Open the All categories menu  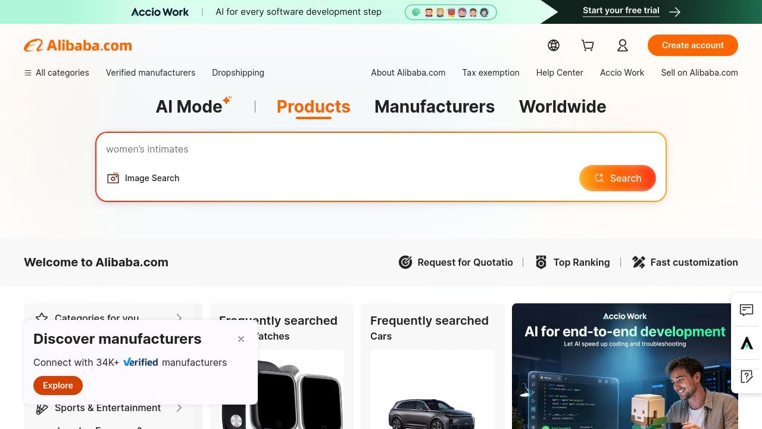pyautogui.click(x=57, y=73)
